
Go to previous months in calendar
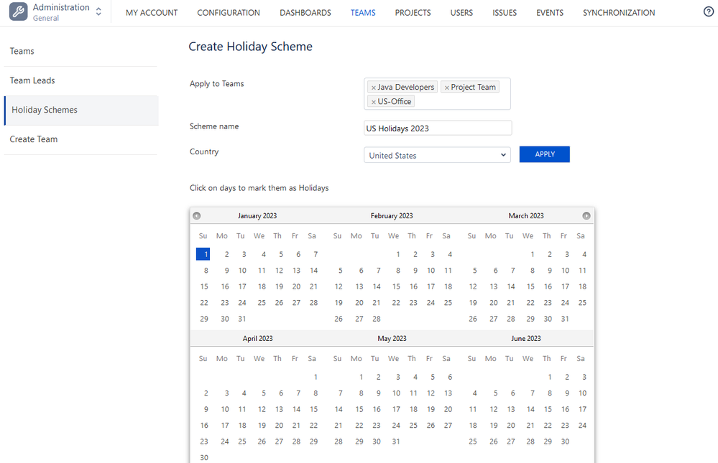point(196,216)
